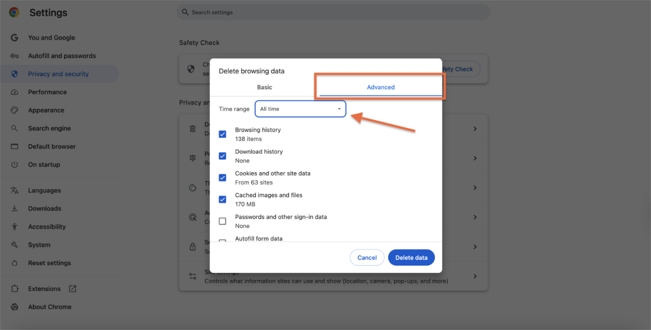Click the Chrome icon for About Chrome
The height and width of the screenshot is (330, 651).
[15, 307]
